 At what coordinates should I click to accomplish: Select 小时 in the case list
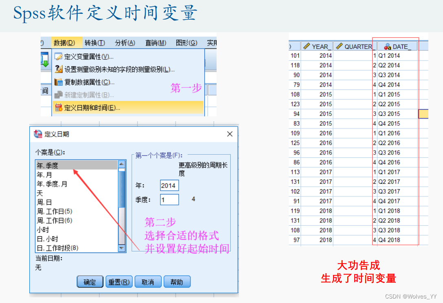tap(77, 230)
